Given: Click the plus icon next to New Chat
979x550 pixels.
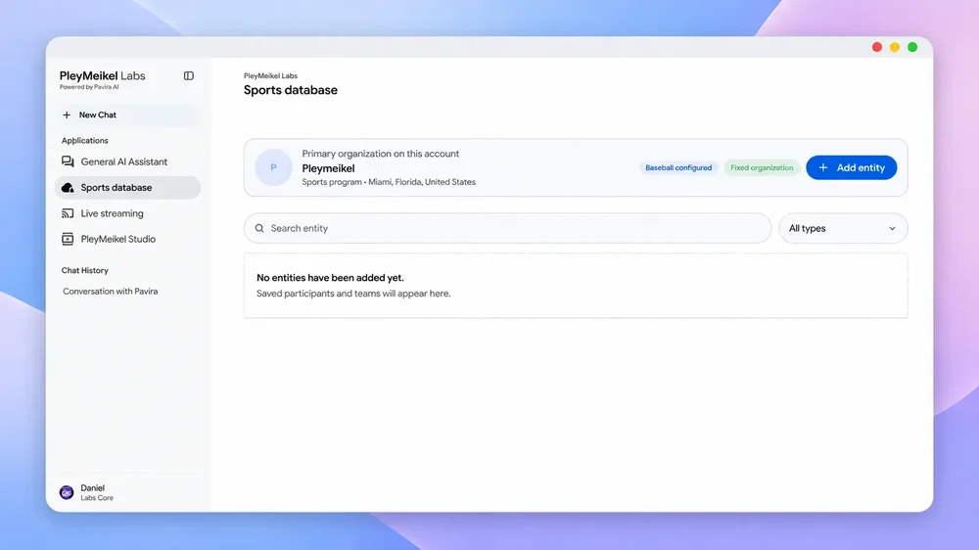Looking at the screenshot, I should tap(67, 115).
